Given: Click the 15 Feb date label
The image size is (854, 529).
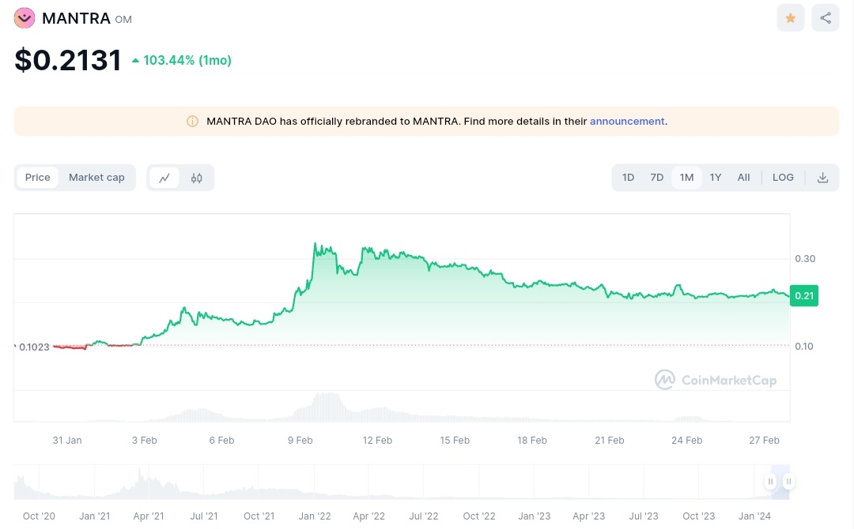Looking at the screenshot, I should point(455,441).
